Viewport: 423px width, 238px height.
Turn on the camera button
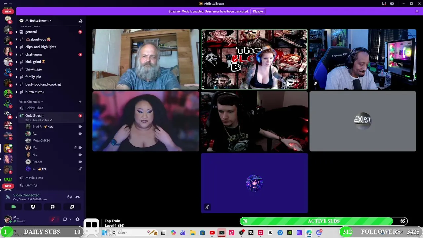pyautogui.click(x=13, y=207)
